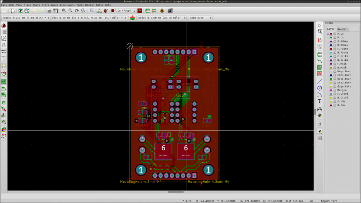This screenshot has height=203, width=361.
Task: Toggle general ratsnest display
Action: point(4,66)
